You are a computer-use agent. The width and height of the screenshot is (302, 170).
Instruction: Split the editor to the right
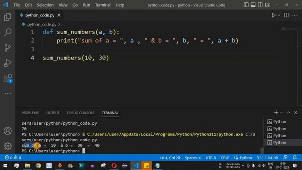[x=286, y=15]
